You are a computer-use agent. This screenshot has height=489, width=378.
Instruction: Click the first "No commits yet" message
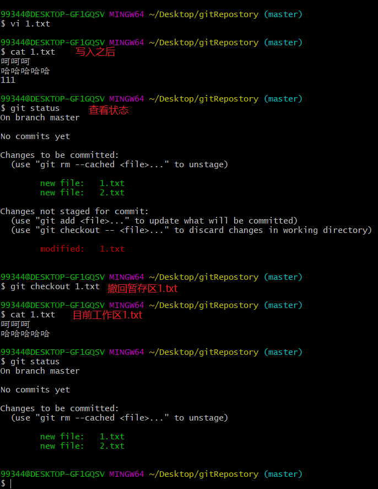(x=35, y=136)
